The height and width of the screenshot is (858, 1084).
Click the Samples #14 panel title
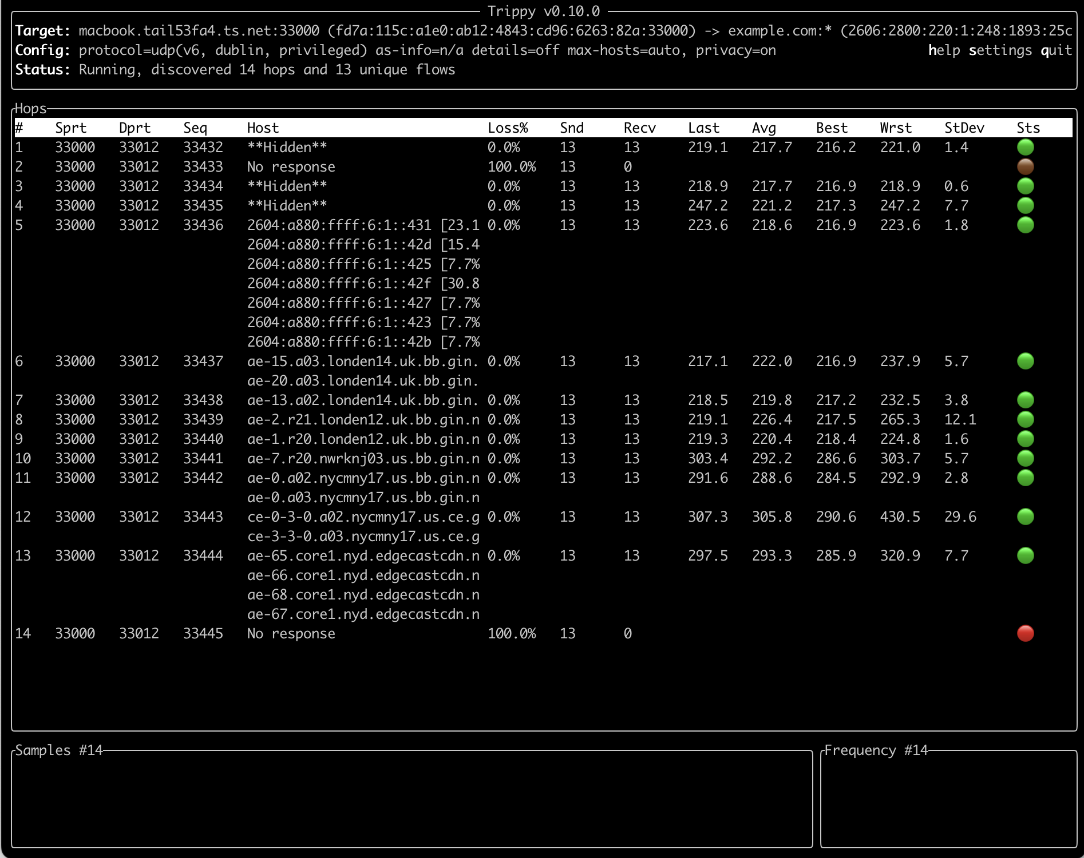pos(59,750)
